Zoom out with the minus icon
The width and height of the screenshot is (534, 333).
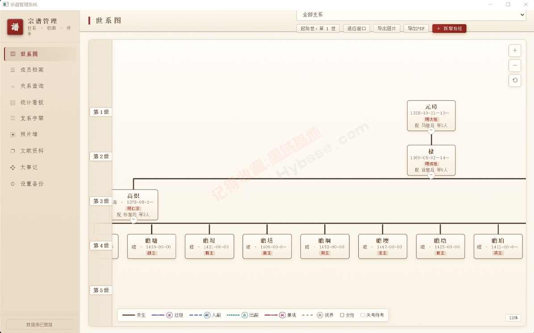[515, 65]
